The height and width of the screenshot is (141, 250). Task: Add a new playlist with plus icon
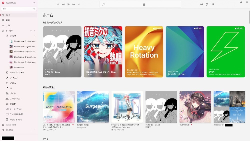tap(31, 130)
